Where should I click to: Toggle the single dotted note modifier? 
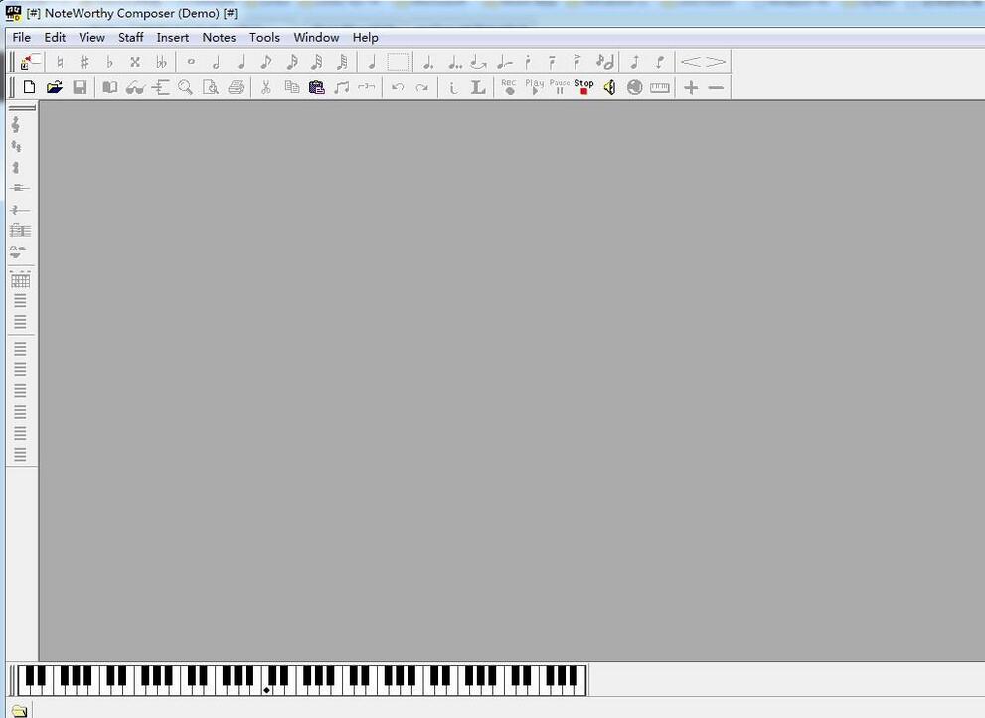[x=427, y=62]
